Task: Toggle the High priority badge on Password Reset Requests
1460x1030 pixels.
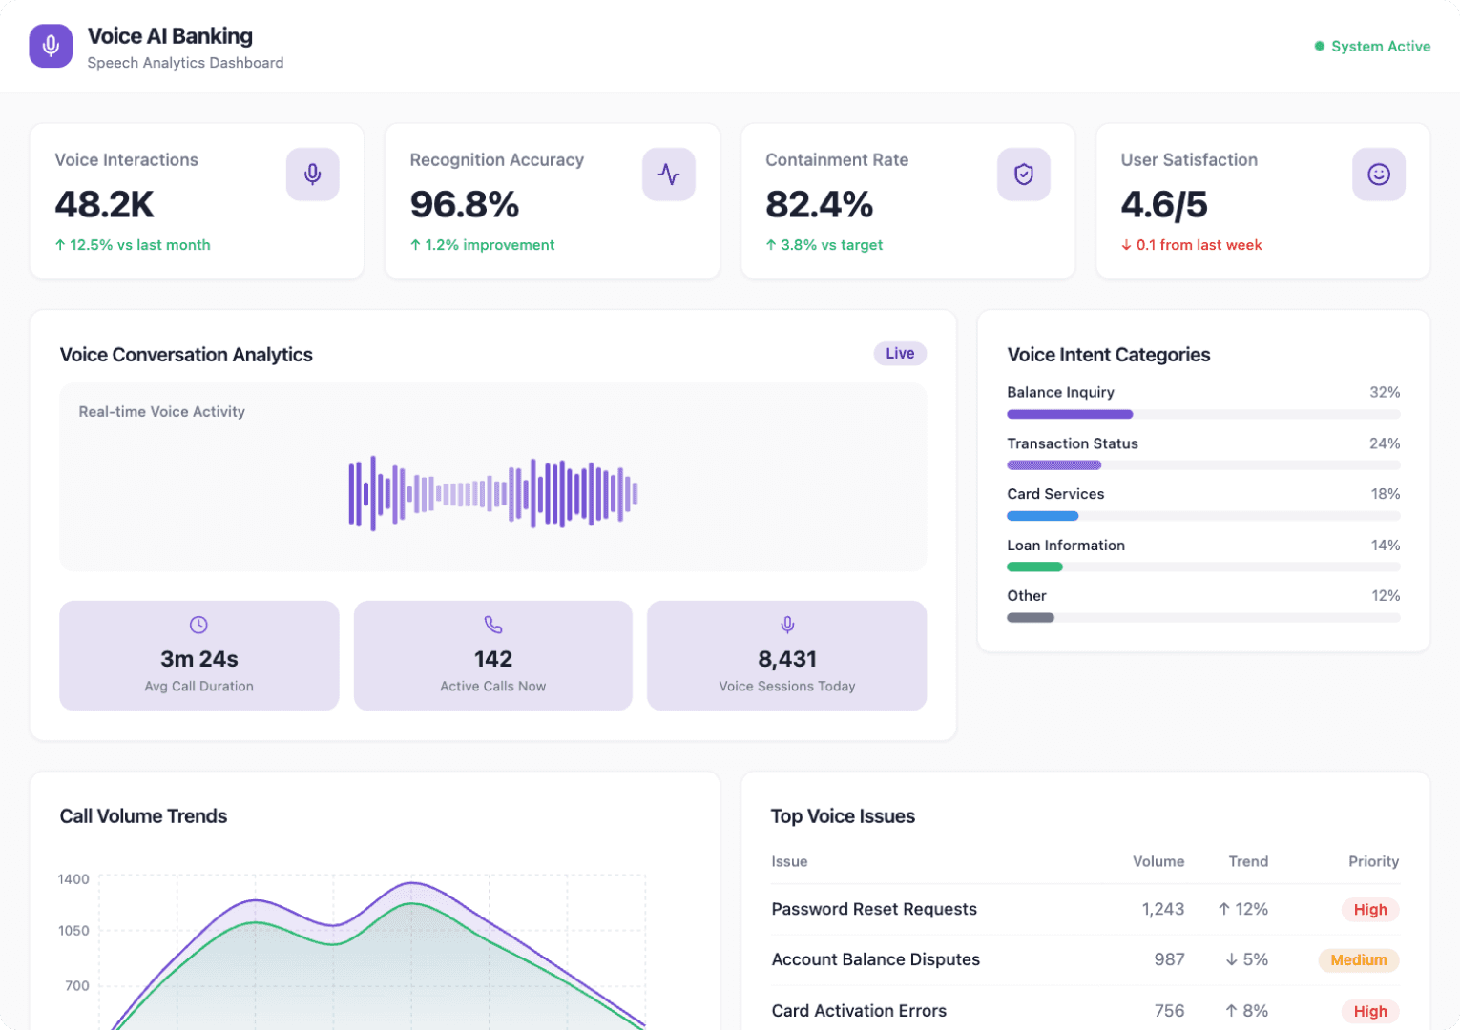Action: point(1369,909)
